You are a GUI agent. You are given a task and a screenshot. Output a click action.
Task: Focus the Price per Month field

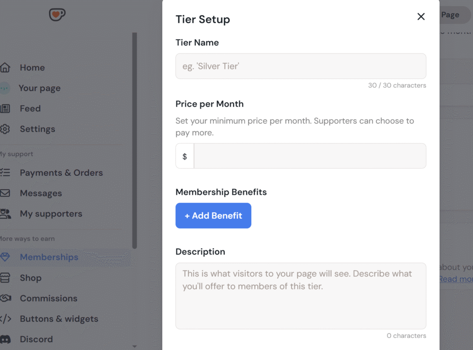pos(310,156)
